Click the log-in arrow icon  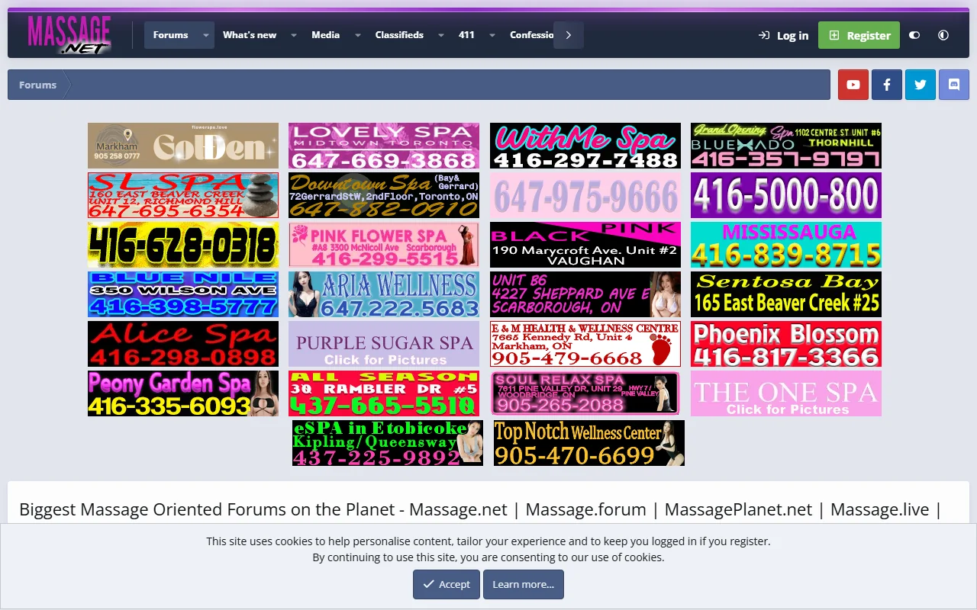click(763, 35)
